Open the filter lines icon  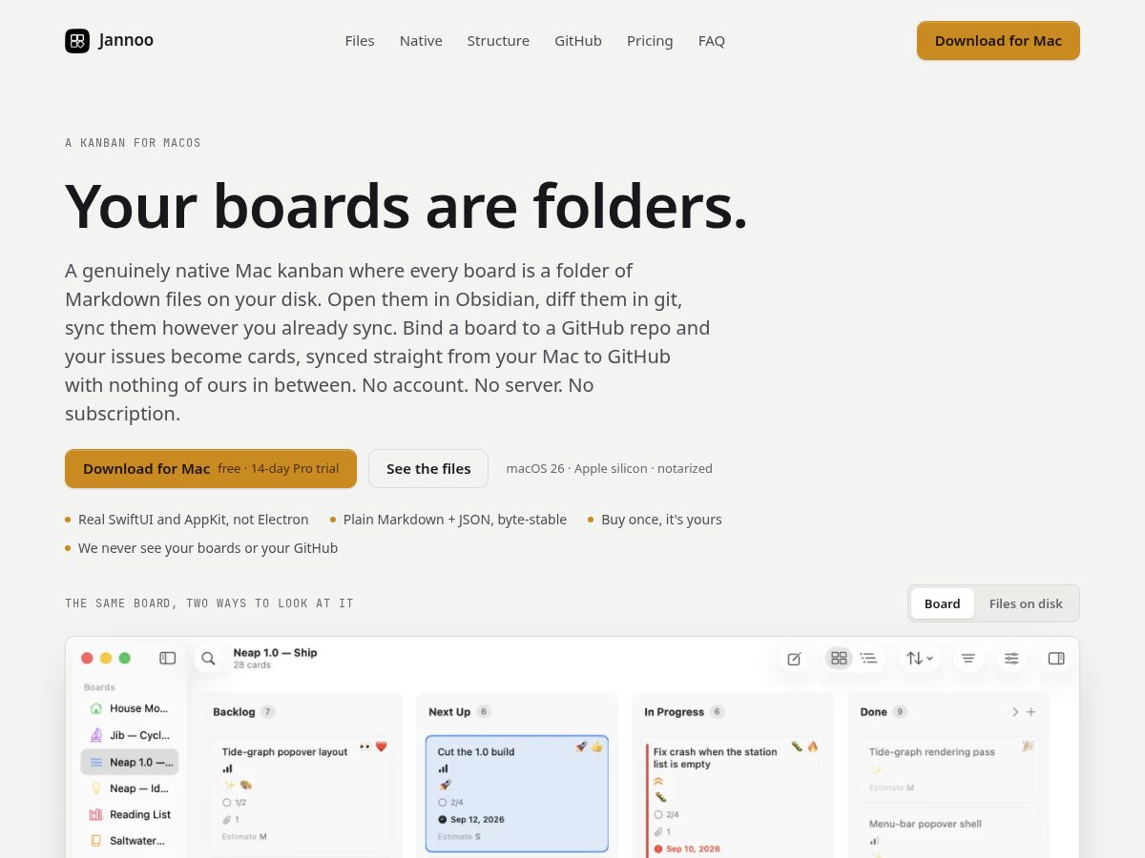click(x=968, y=658)
